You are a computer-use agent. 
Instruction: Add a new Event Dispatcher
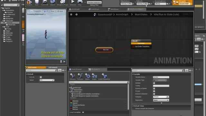104,77
